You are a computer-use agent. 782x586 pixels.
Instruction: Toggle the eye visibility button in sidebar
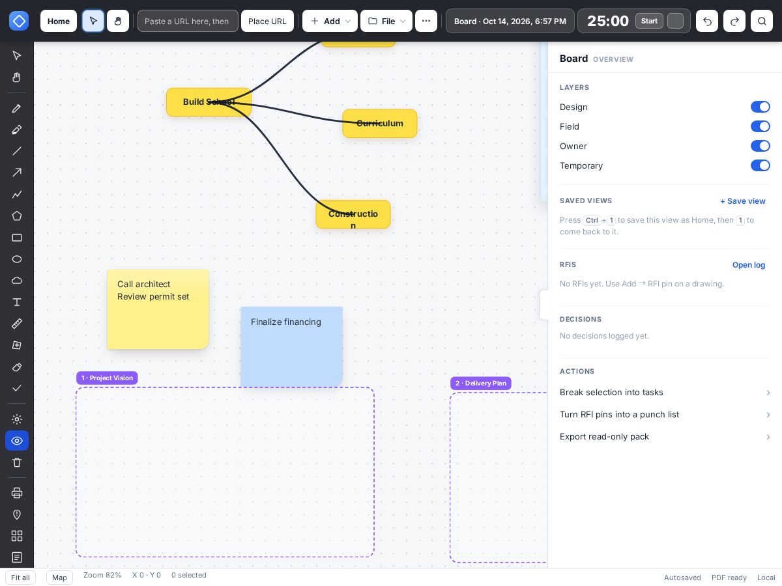click(17, 441)
